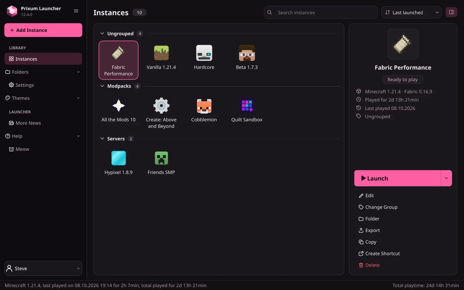Image resolution: width=464 pixels, height=290 pixels.
Task: Open the Launch options dropdown arrow
Action: pos(446,178)
